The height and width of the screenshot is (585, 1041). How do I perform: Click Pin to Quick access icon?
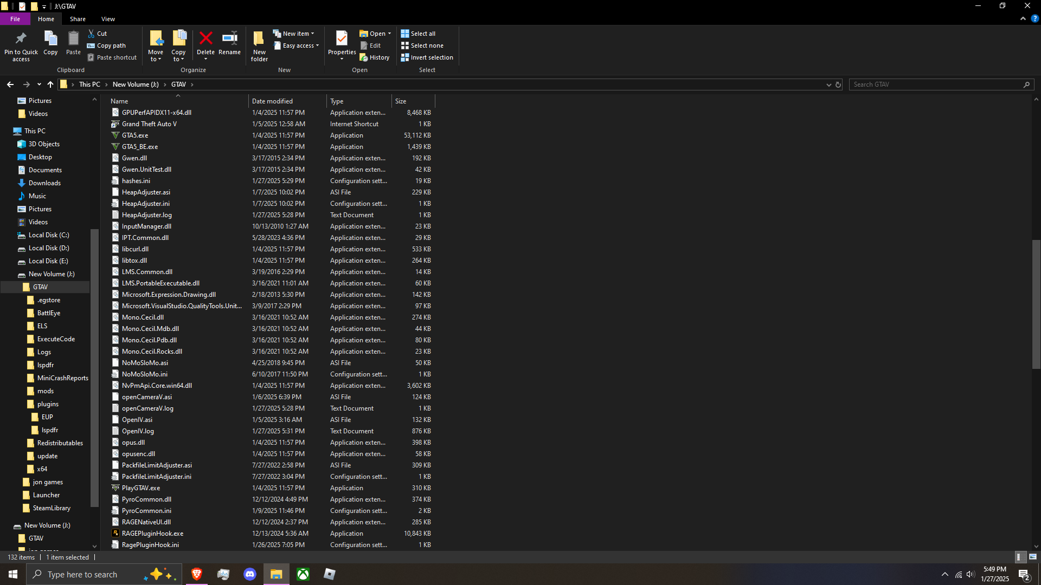(21, 39)
